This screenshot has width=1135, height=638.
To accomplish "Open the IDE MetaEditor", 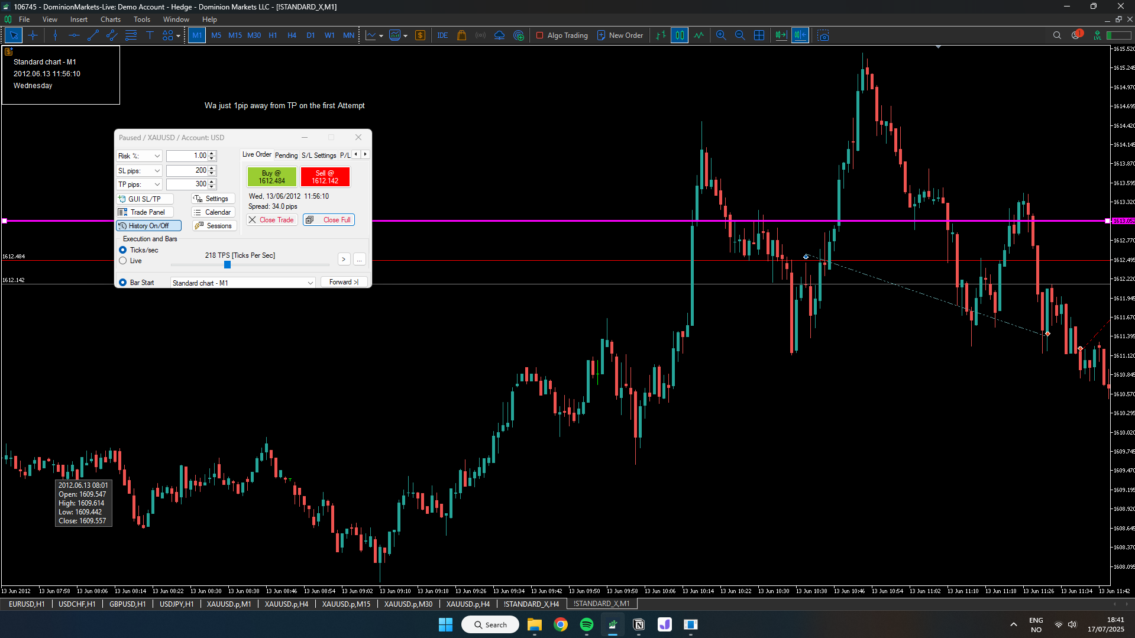I will [x=442, y=35].
